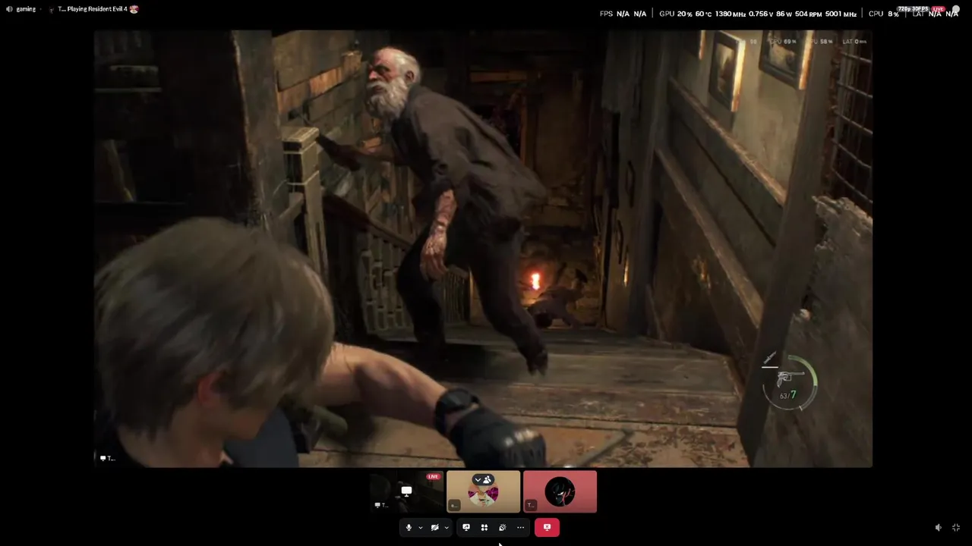Click the 60 °C temperature reading

click(703, 14)
